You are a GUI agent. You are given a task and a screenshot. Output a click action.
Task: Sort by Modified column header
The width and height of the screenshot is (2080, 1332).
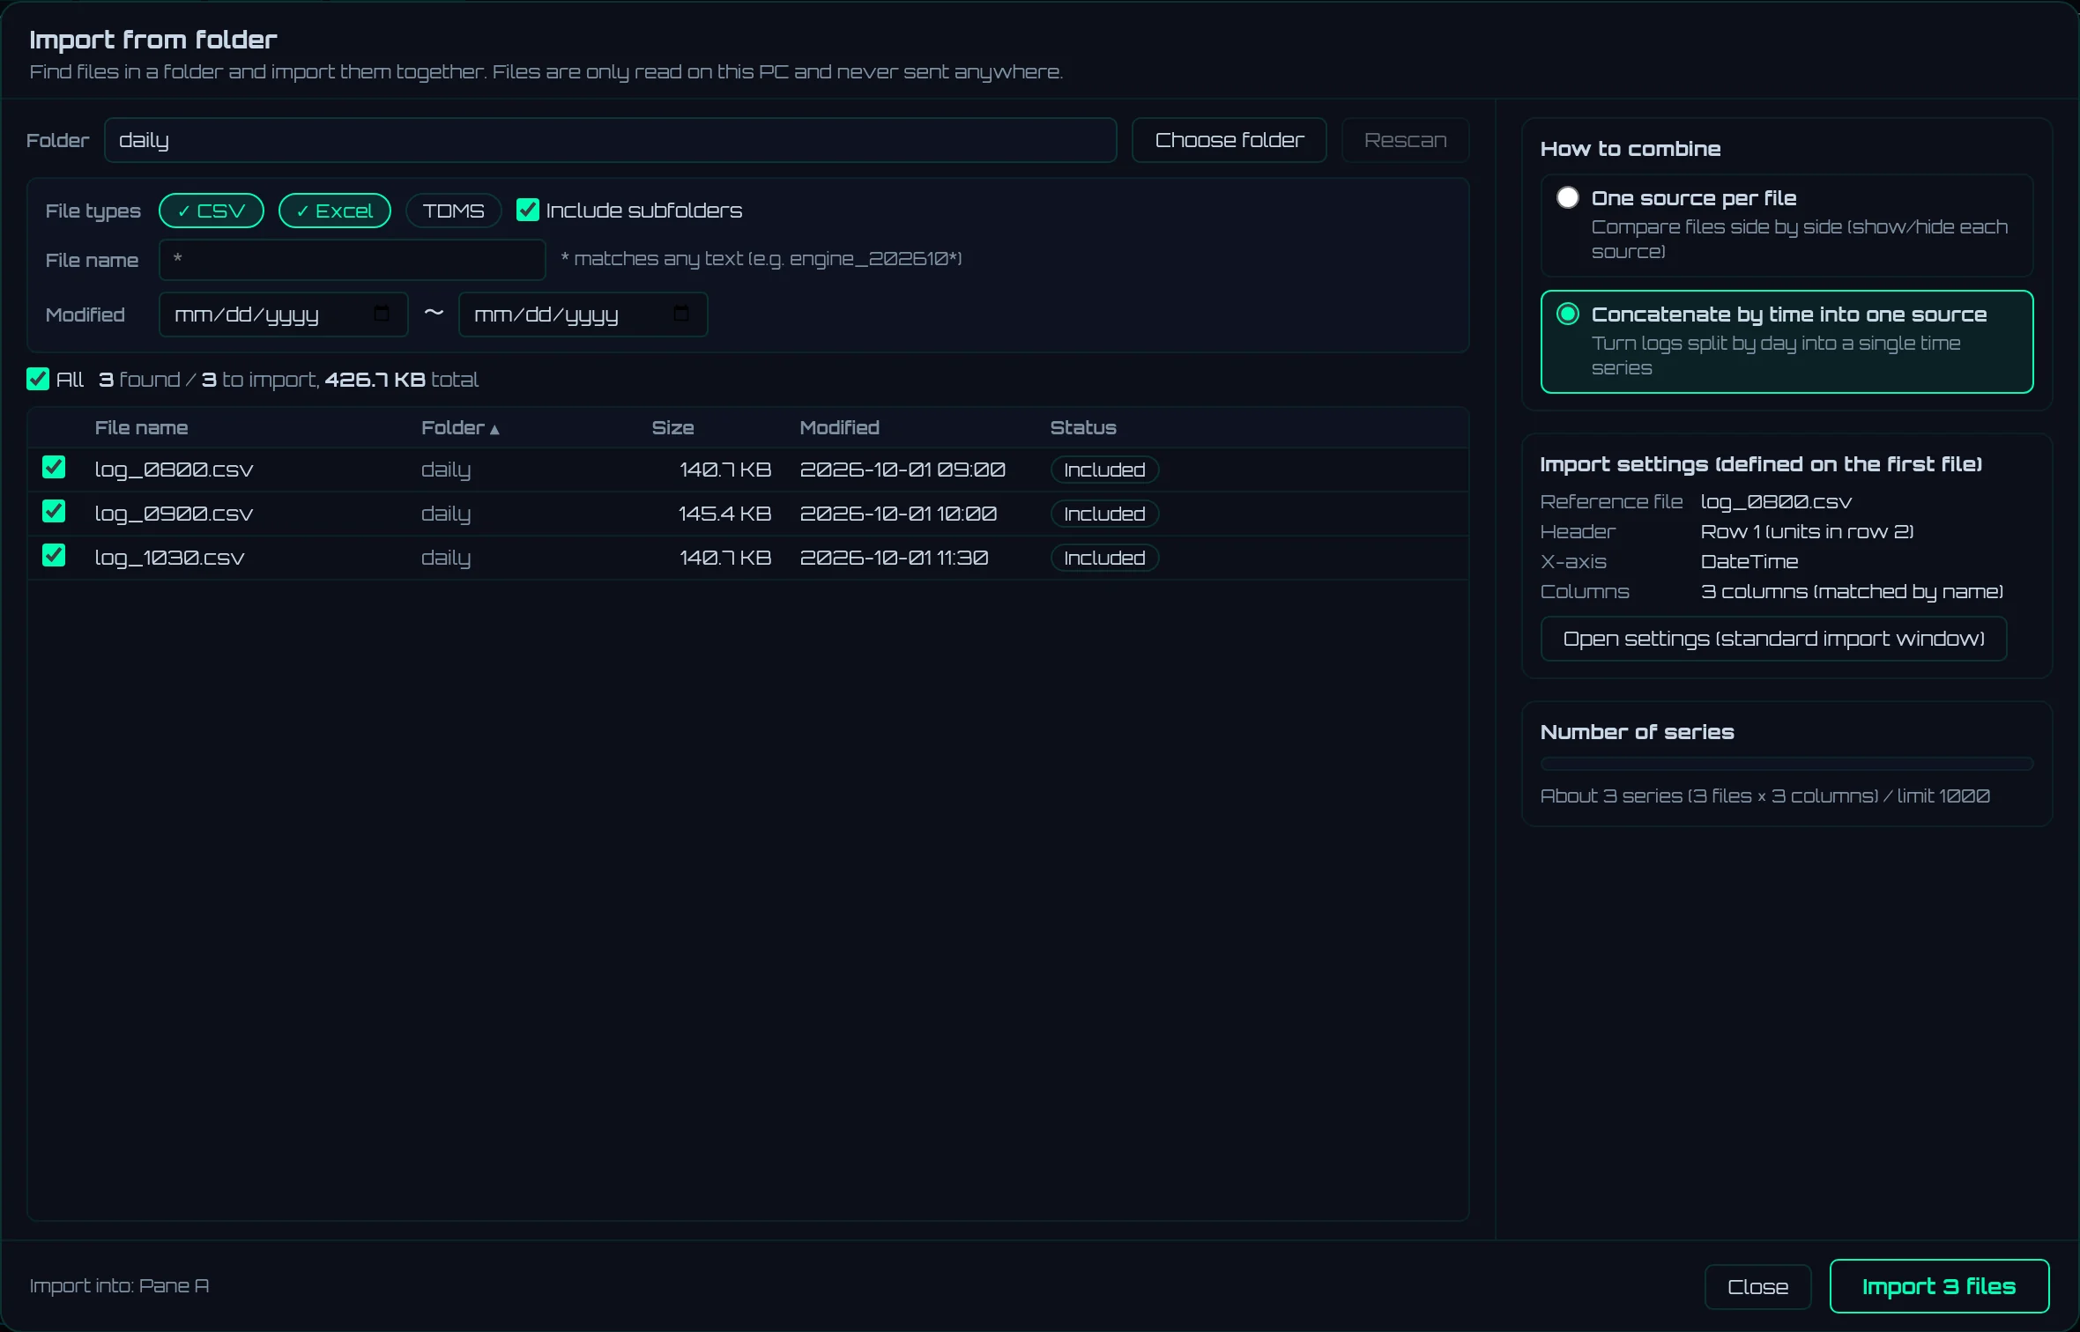(840, 428)
